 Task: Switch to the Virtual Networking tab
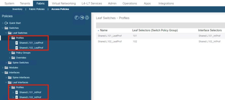click(x=64, y=3)
